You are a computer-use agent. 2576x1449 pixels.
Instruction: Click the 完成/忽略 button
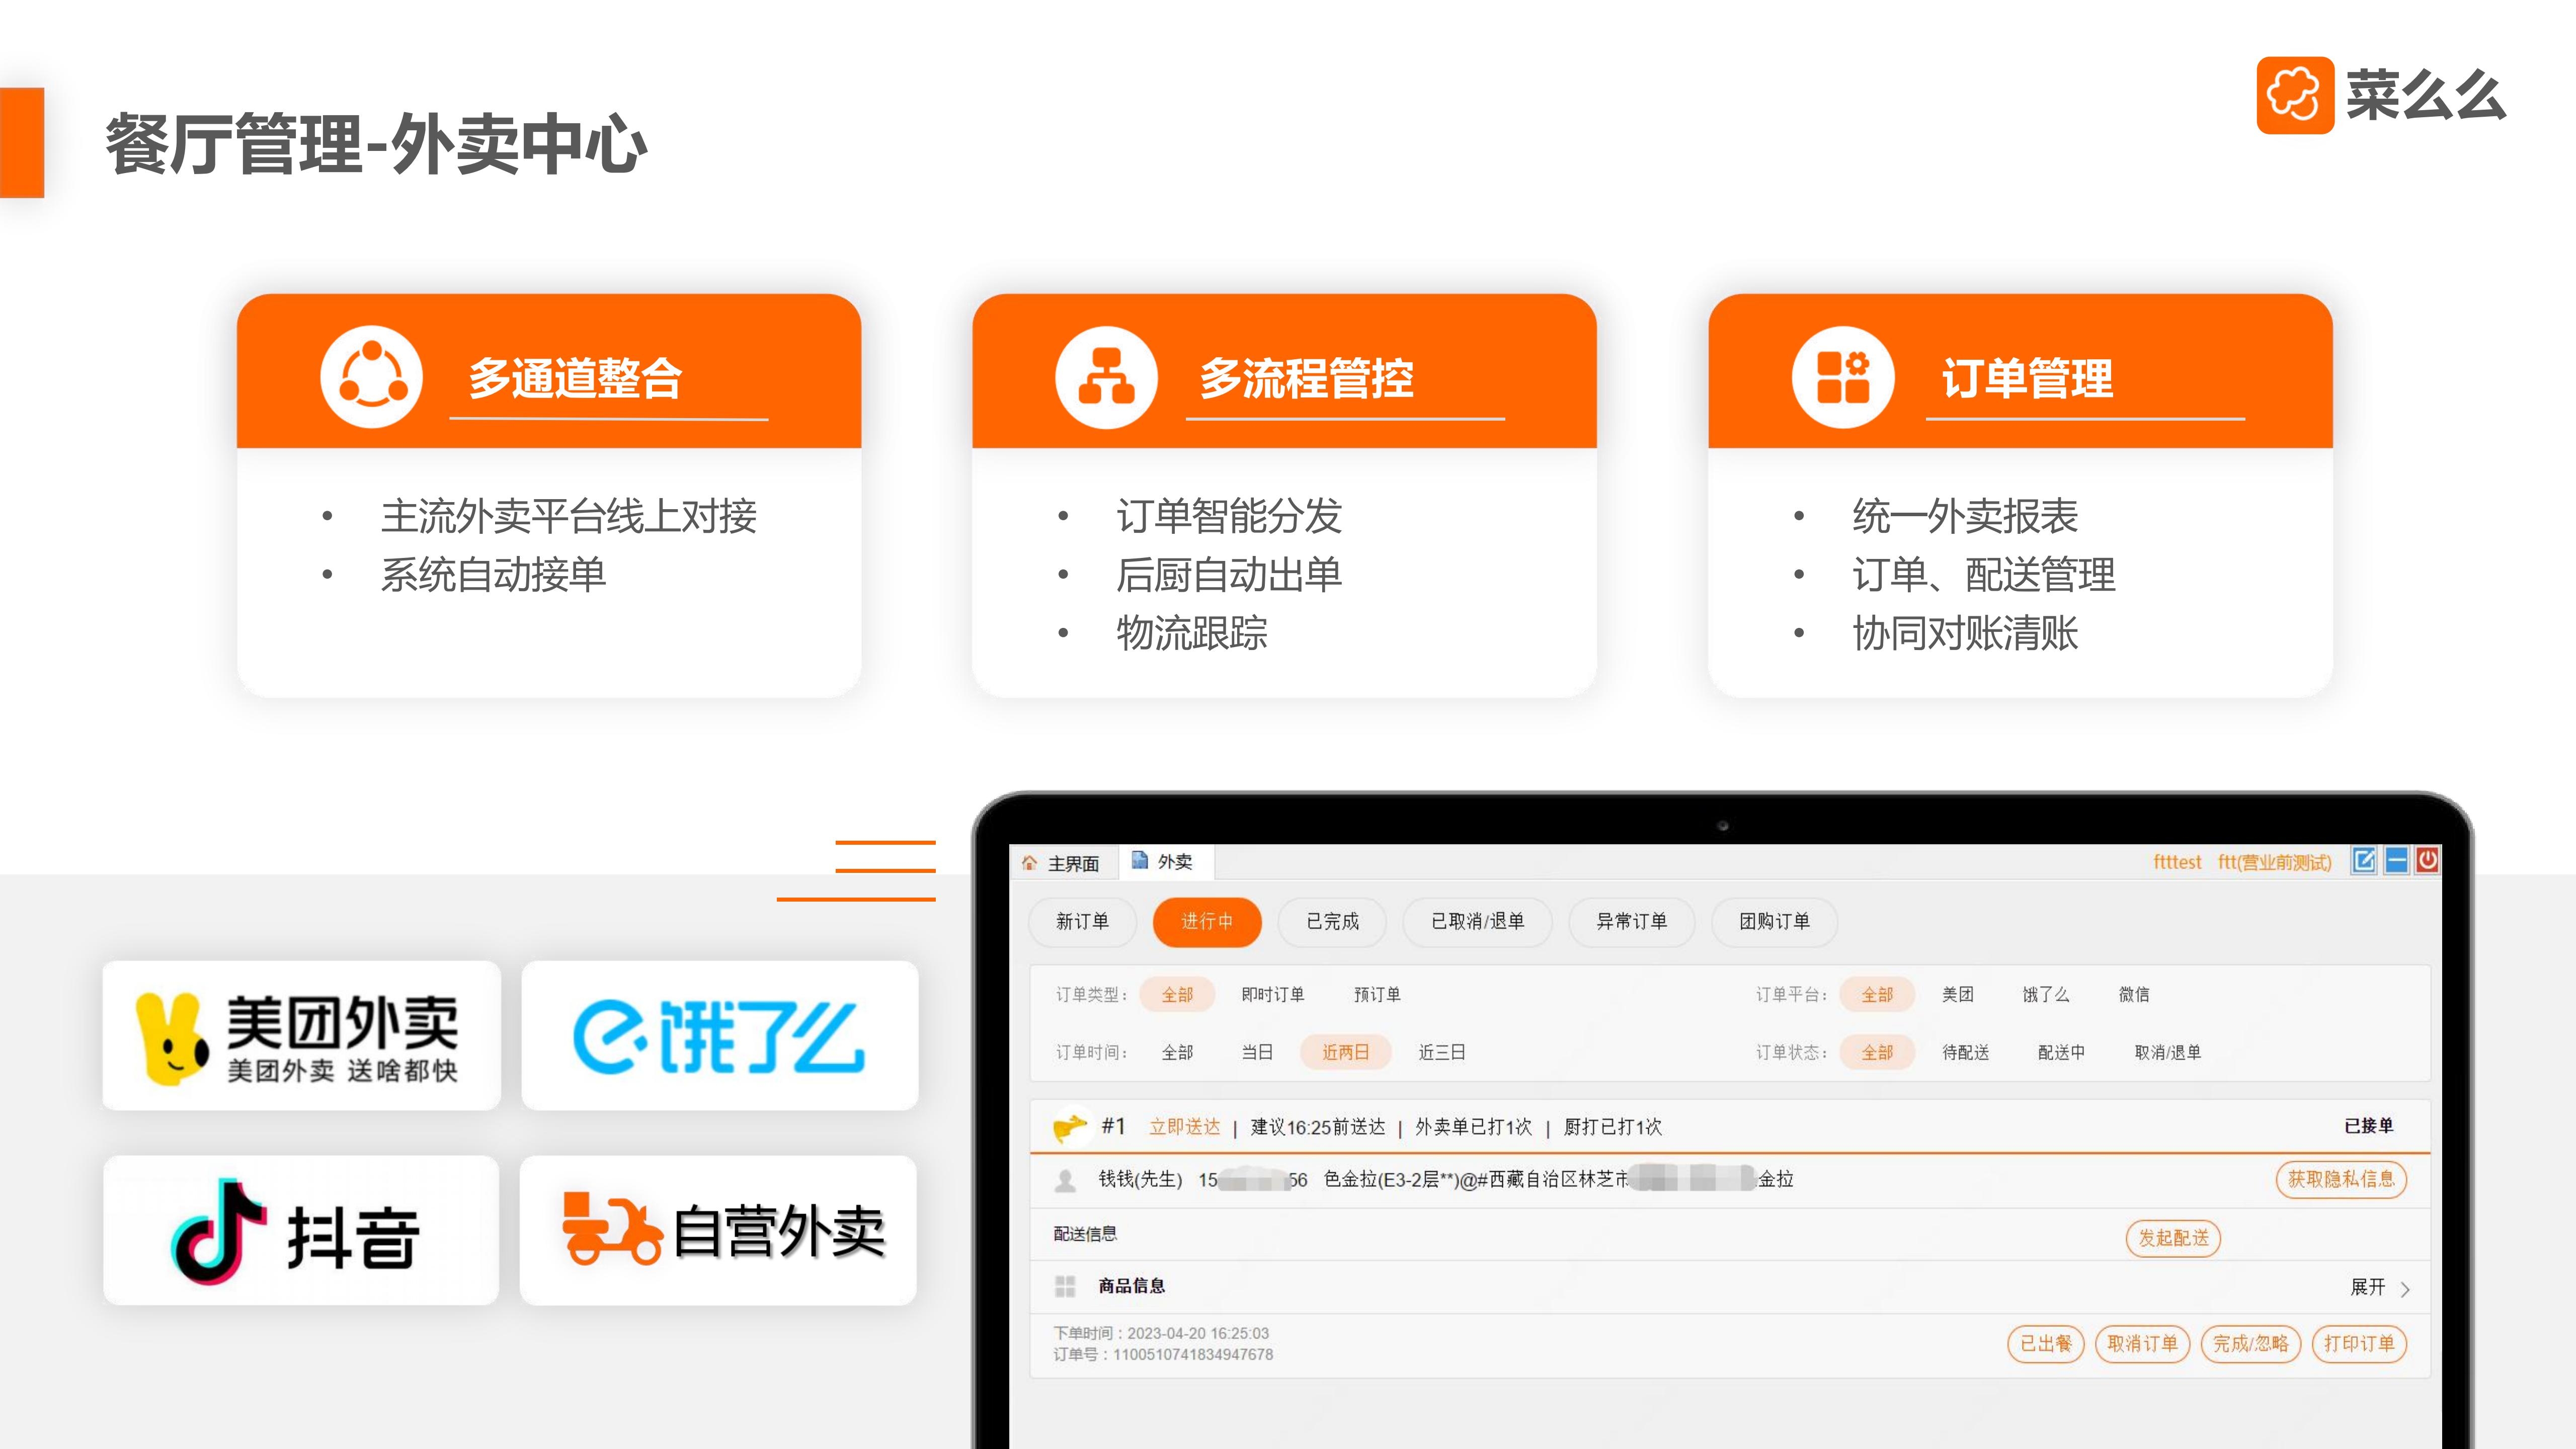[x=2251, y=1343]
